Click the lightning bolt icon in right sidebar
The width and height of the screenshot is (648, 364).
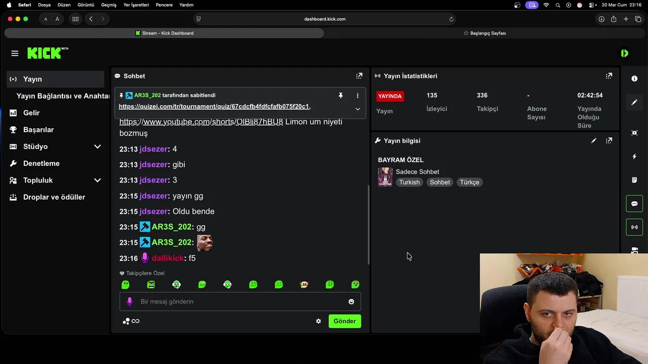[x=634, y=157]
